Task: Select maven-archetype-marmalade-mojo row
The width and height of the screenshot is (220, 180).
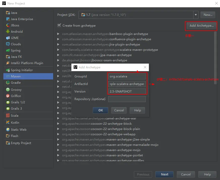Action: pyautogui.click(x=137, y=145)
